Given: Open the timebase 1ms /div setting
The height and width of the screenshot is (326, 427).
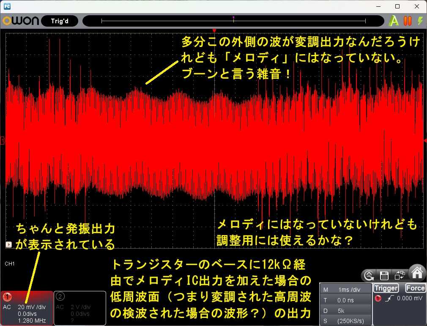Looking at the screenshot, I should pyautogui.click(x=345, y=290).
